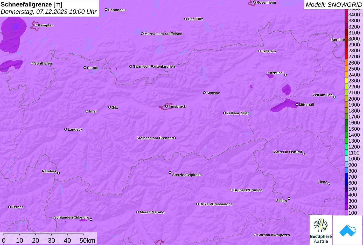Click the Kempten city marker dot
Screen dimensions: 363x245
36,25
